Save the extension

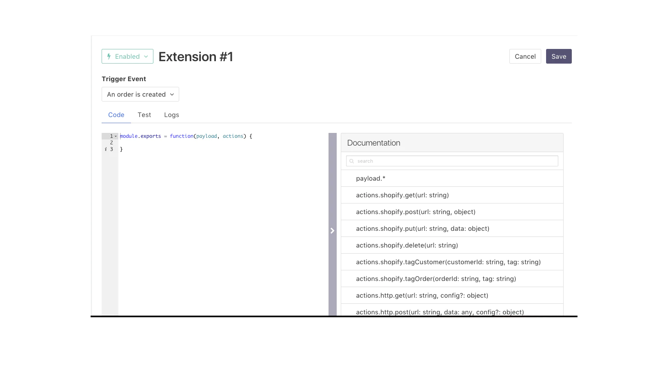coord(559,56)
